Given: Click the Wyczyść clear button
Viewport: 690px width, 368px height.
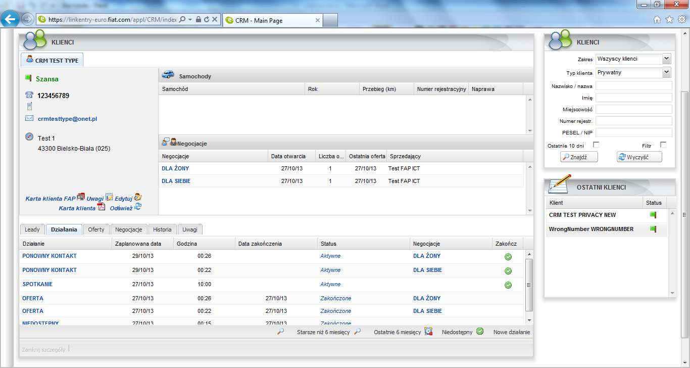Looking at the screenshot, I should (x=639, y=157).
